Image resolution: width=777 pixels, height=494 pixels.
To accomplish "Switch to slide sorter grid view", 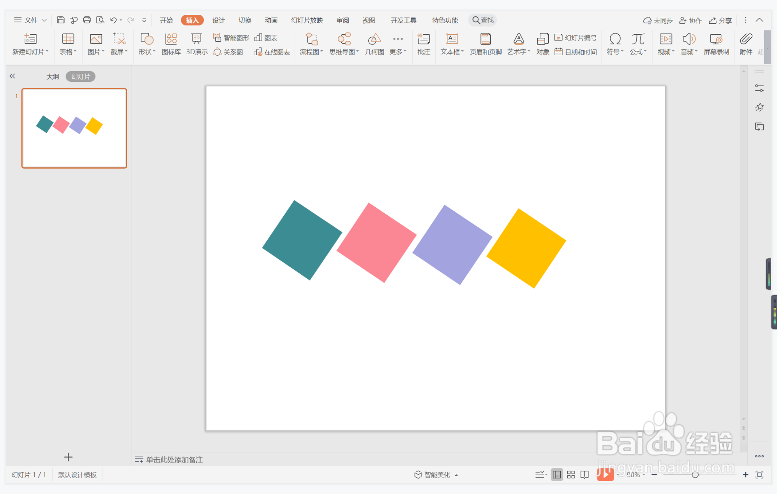I will point(571,475).
